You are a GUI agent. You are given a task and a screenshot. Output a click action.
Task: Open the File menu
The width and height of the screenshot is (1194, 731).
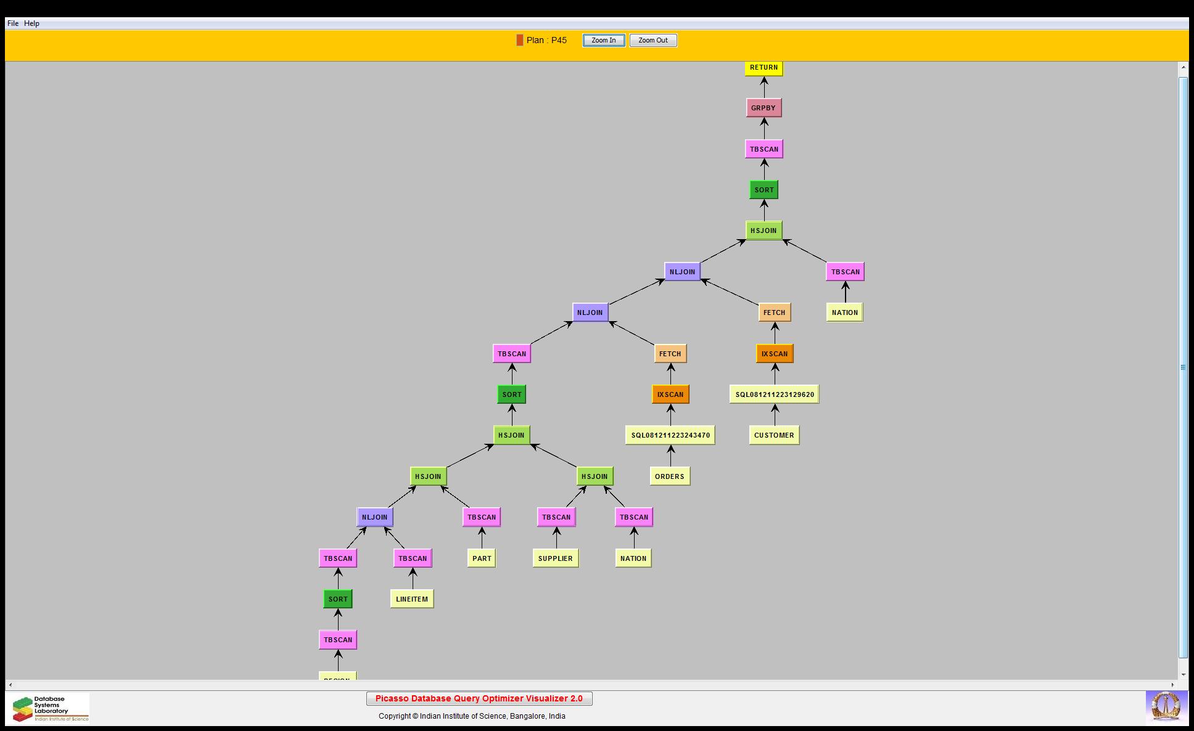tap(12, 23)
